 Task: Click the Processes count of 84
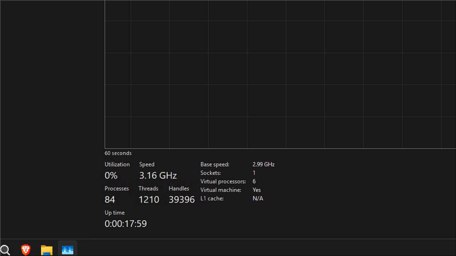coord(110,200)
